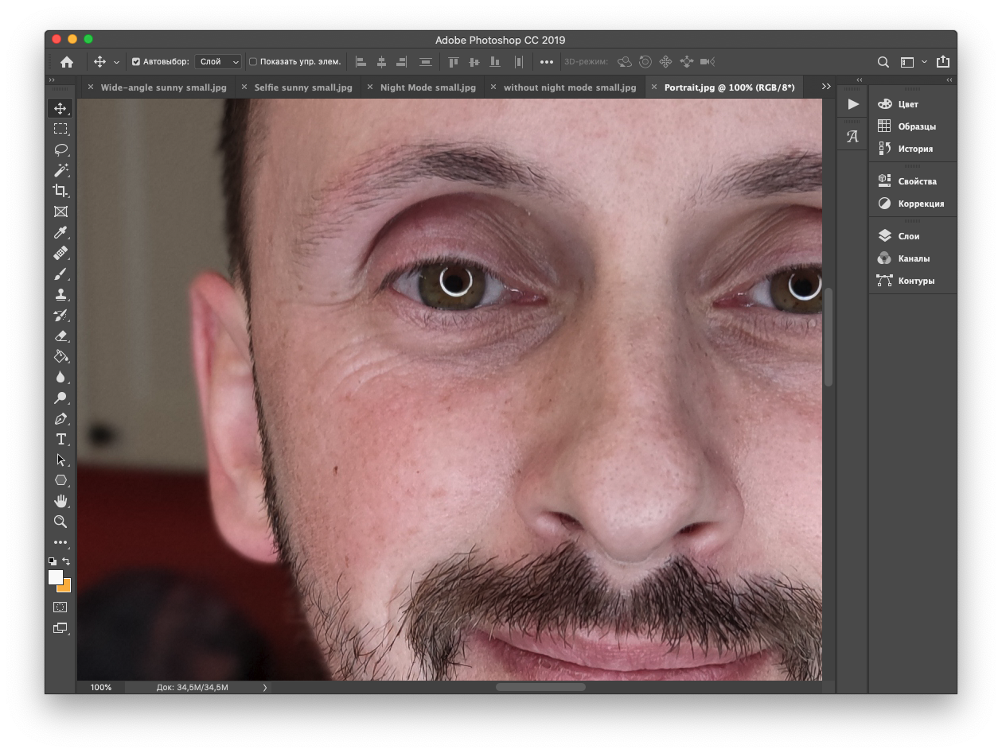Expand hidden document tabs with double chevron
1002x753 pixels.
click(x=826, y=87)
